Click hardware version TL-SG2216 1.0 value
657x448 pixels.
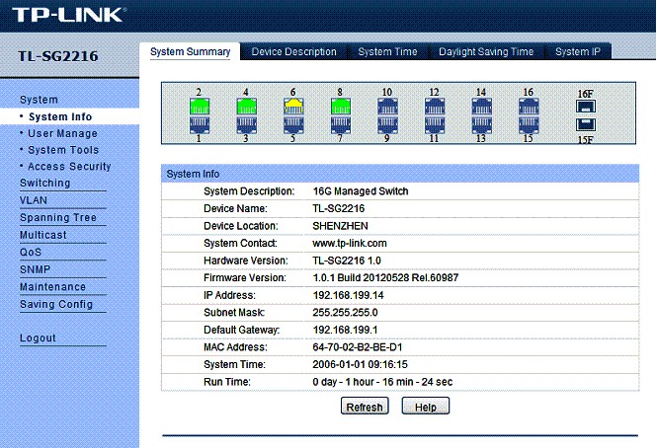pyautogui.click(x=347, y=261)
